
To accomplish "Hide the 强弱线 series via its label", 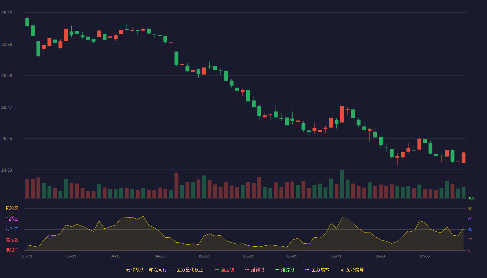I will coord(257,270).
